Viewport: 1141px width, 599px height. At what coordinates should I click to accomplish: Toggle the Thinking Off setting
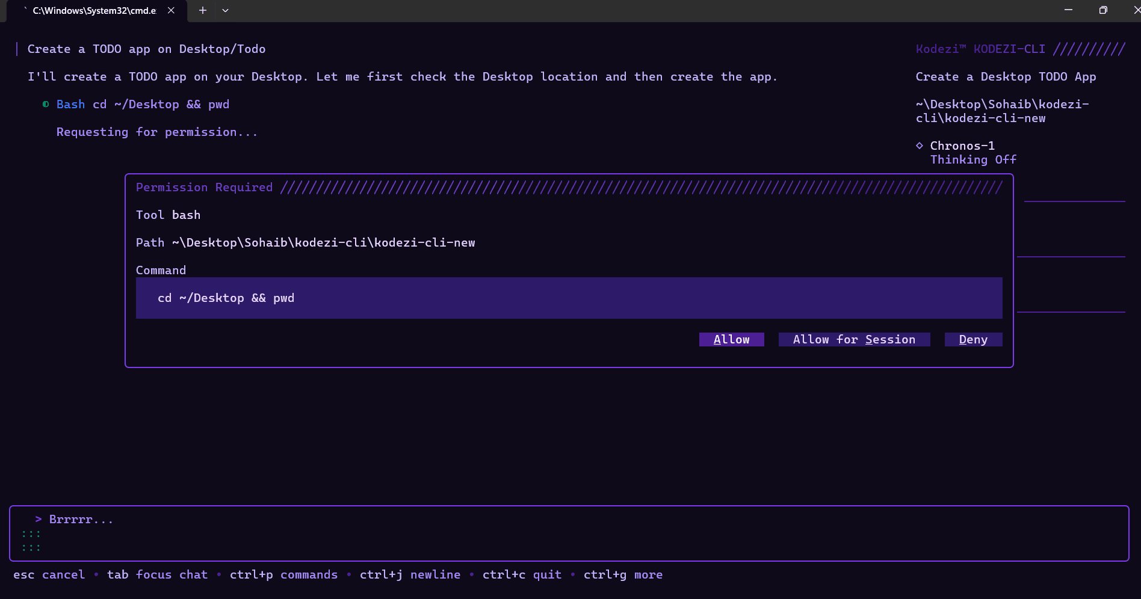tap(972, 159)
